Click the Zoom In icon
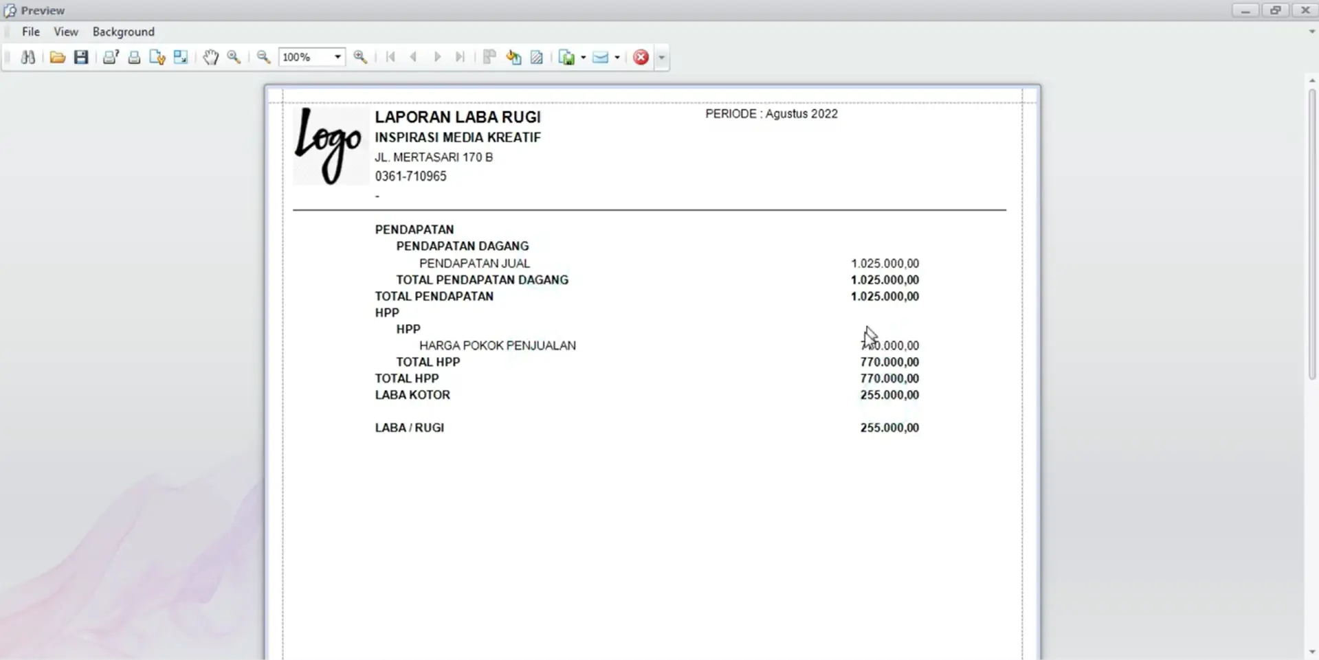 click(360, 58)
